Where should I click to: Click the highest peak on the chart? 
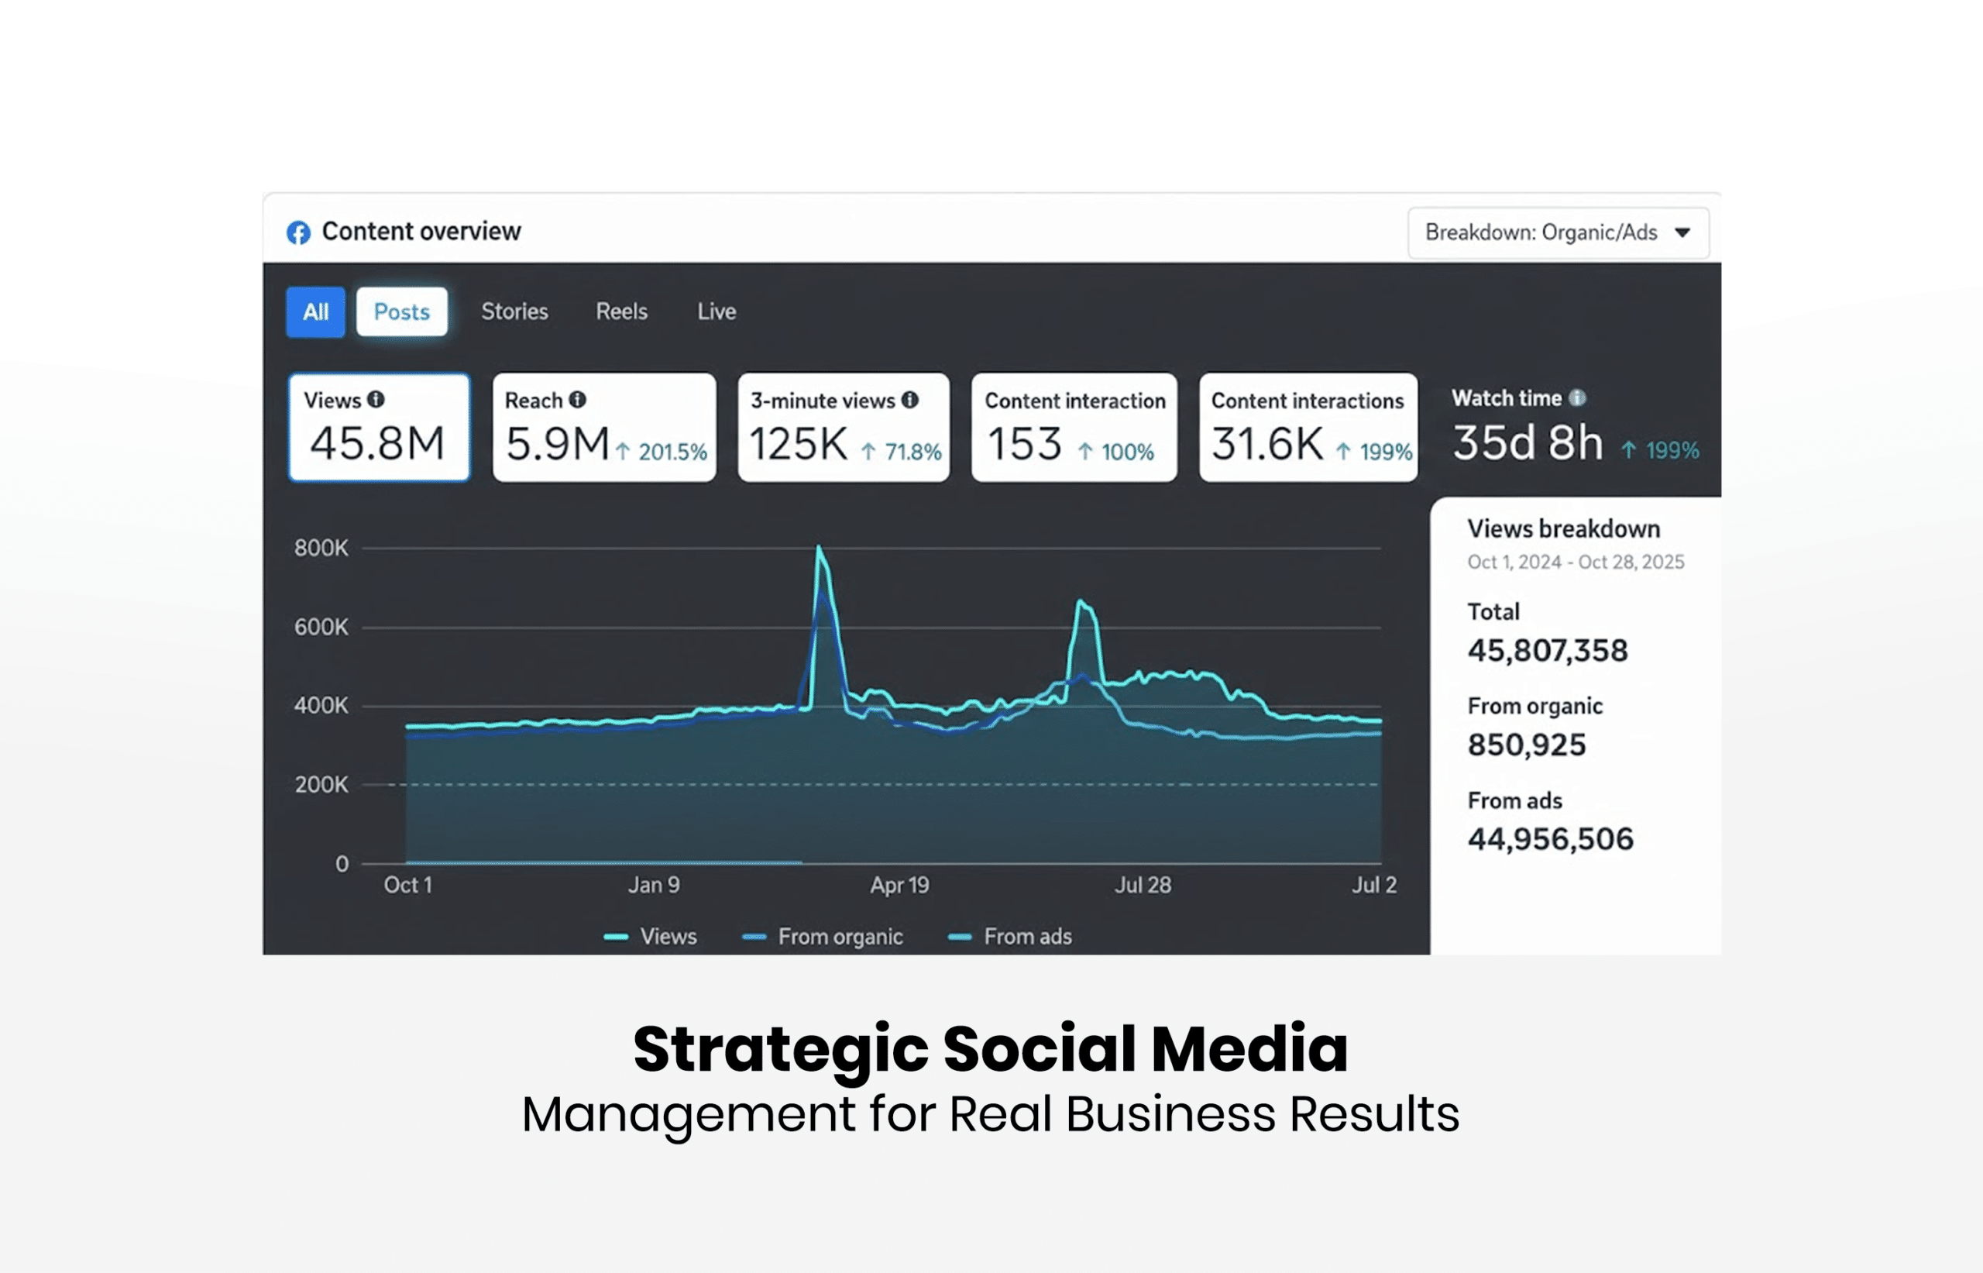pos(818,547)
